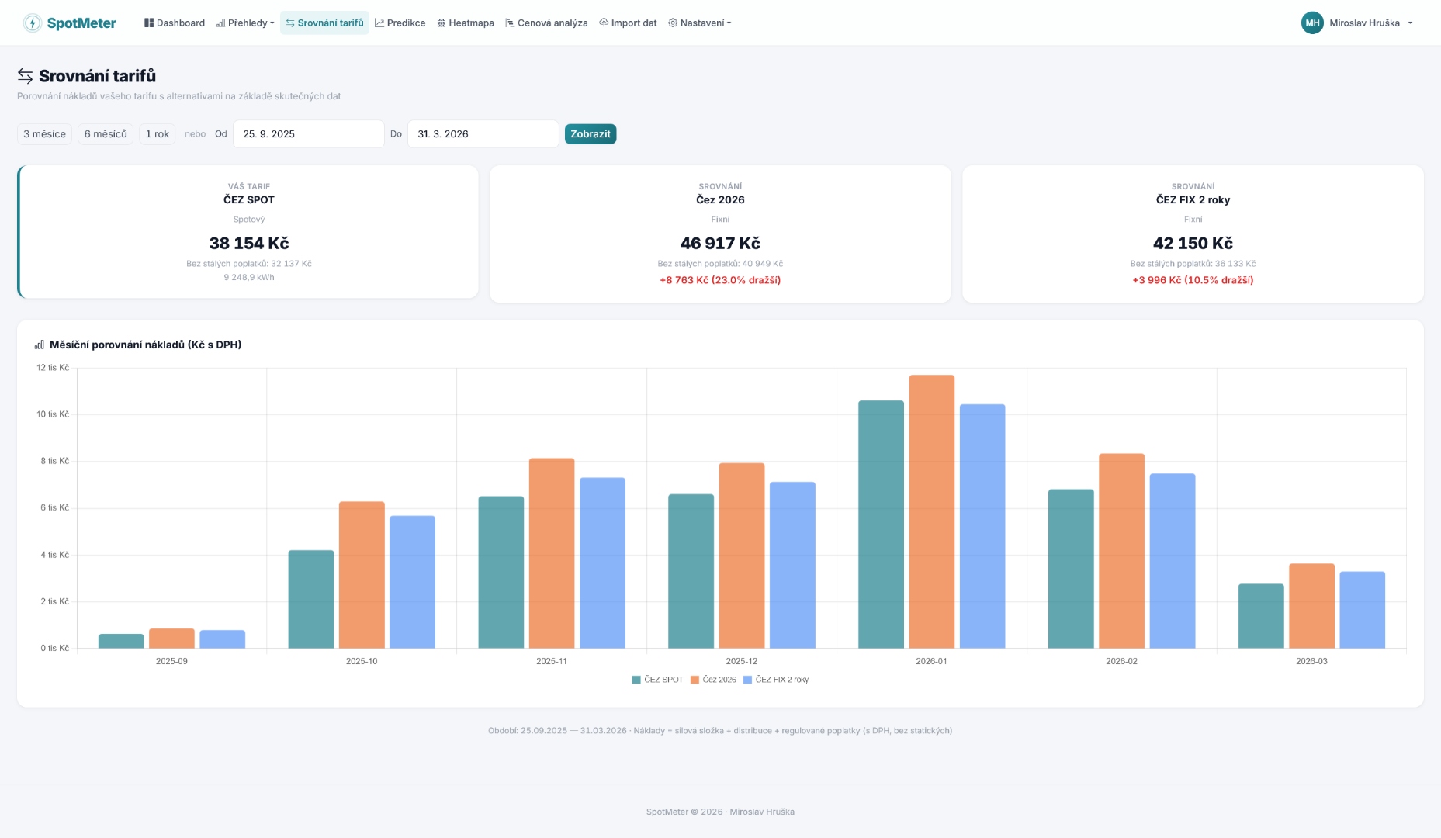Screen dimensions: 1441x838
Task: Click the MH user avatar
Action: pyautogui.click(x=1312, y=23)
